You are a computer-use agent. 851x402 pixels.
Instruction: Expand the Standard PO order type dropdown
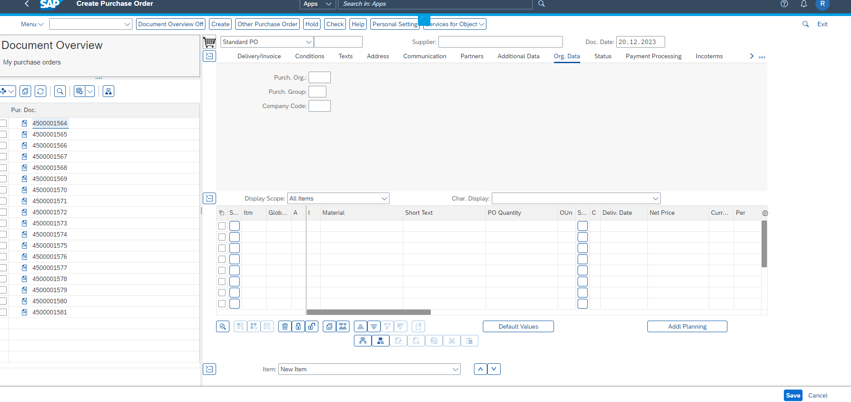pyautogui.click(x=309, y=41)
